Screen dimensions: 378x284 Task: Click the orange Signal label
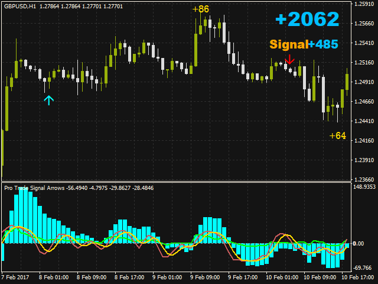(289, 44)
